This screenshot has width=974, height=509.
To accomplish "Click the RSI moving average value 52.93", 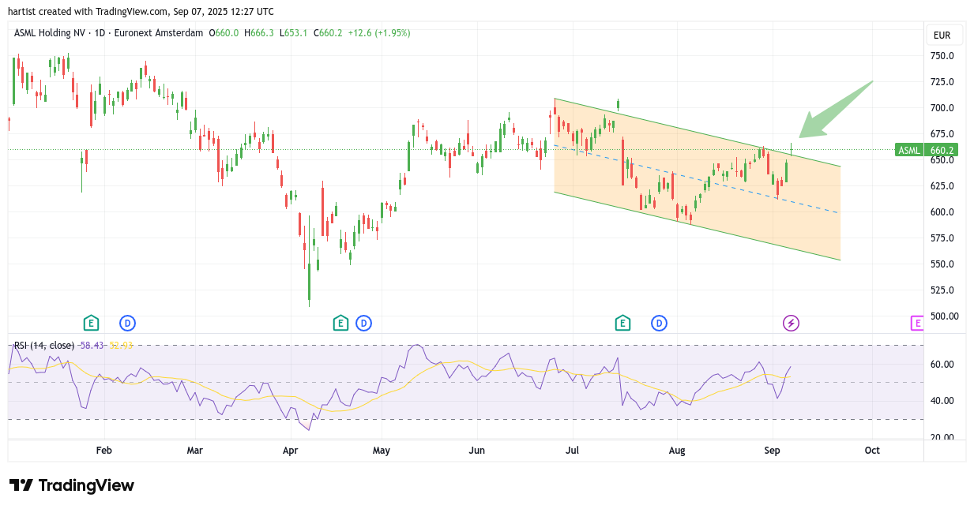I will 121,346.
